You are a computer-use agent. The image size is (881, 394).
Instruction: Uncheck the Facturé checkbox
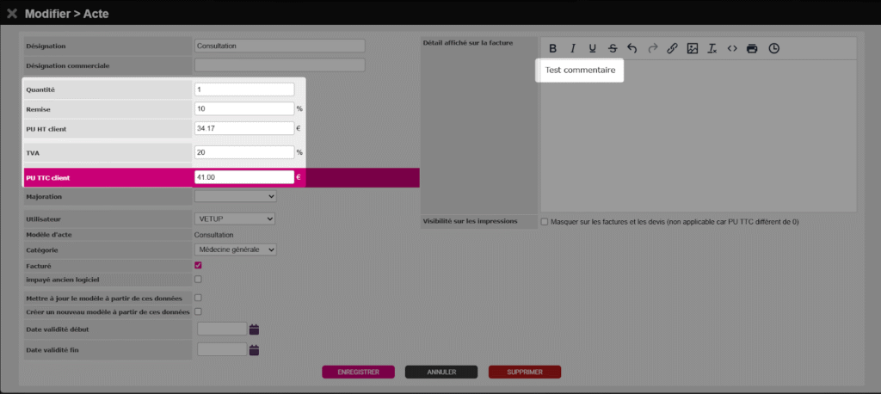199,265
